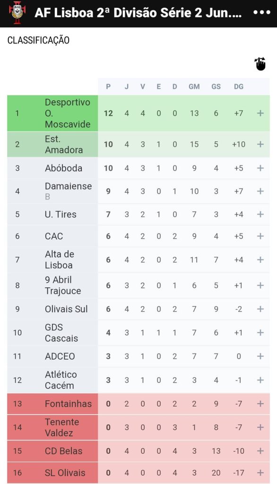The height and width of the screenshot is (484, 277).
Task: Click plus icon on U. Tires row
Action: [260, 214]
